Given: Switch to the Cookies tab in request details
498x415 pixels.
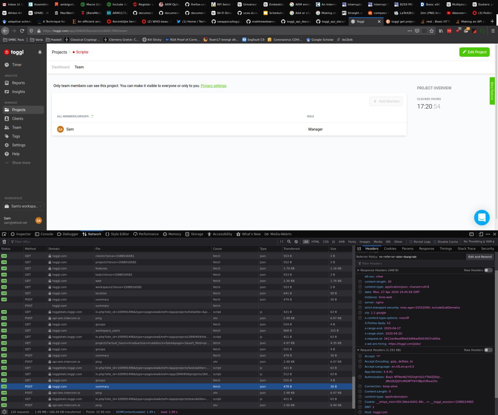Looking at the screenshot, I should [390, 249].
